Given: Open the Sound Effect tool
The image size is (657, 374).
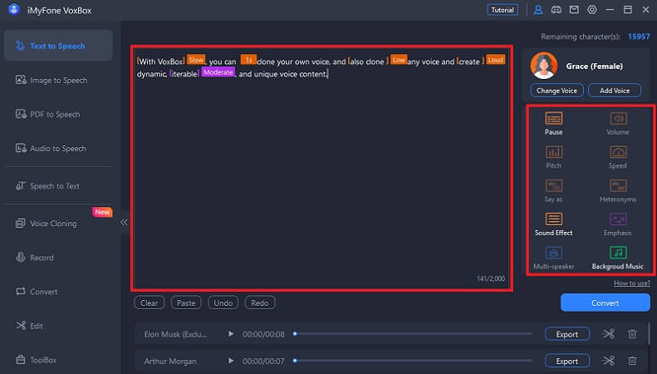Looking at the screenshot, I should [x=553, y=219].
